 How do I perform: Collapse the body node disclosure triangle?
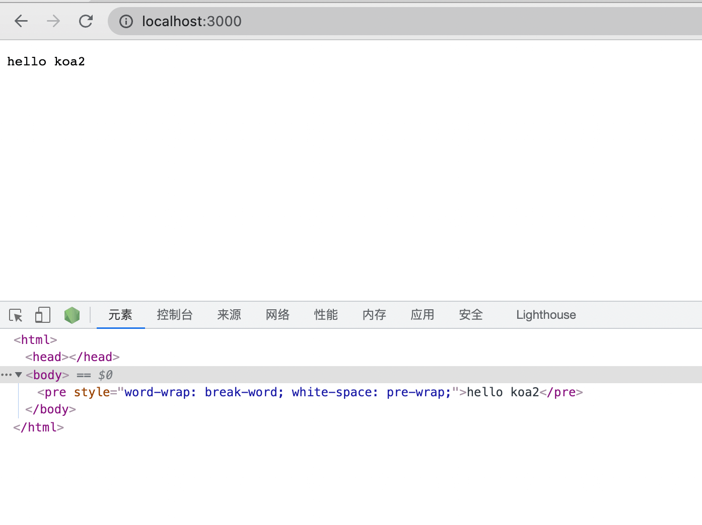(19, 375)
